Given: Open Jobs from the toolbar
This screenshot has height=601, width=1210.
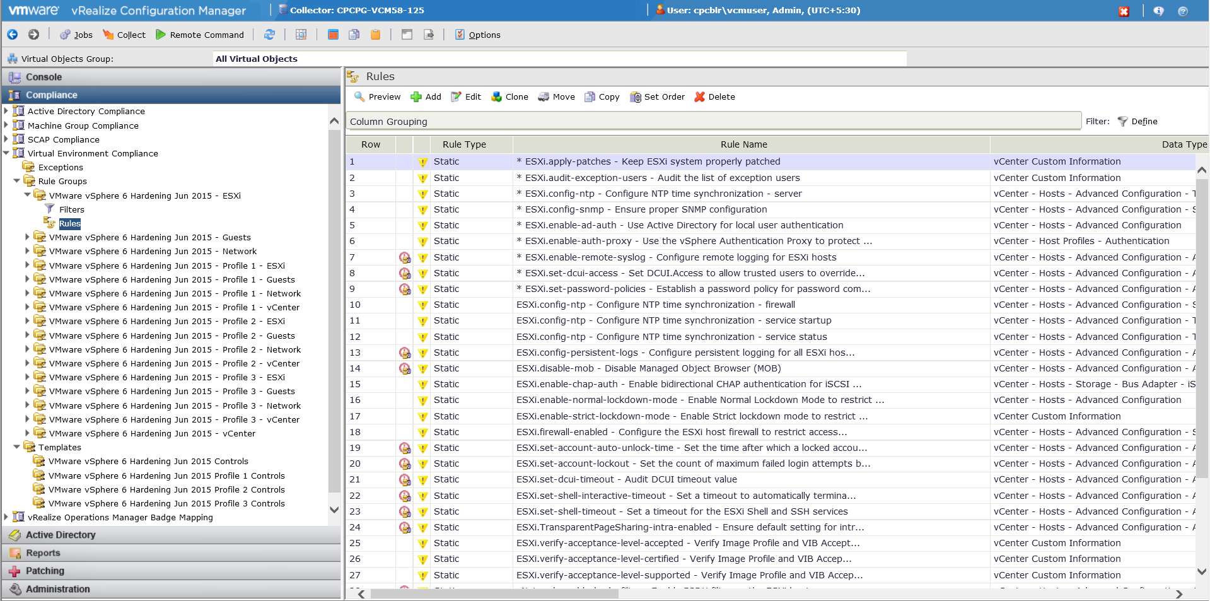Looking at the screenshot, I should tap(76, 35).
